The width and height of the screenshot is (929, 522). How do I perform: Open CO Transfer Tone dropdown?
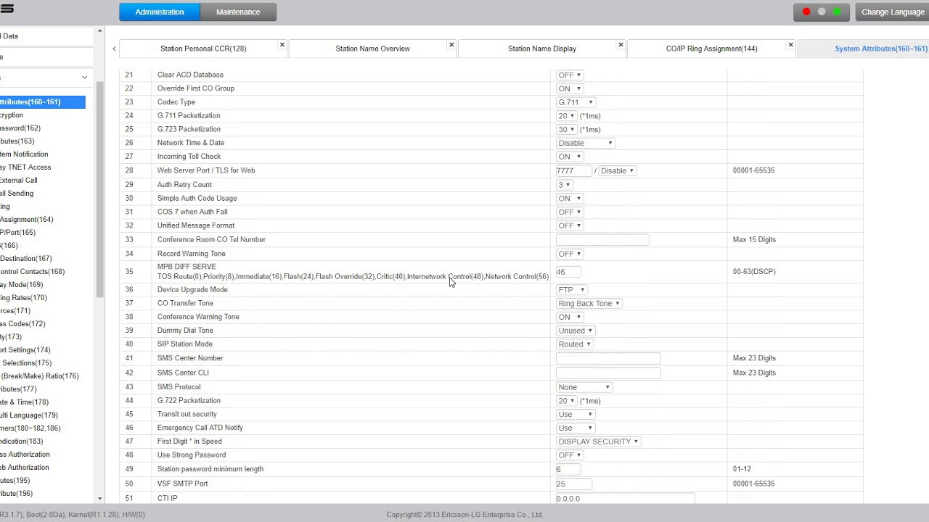[x=589, y=303]
